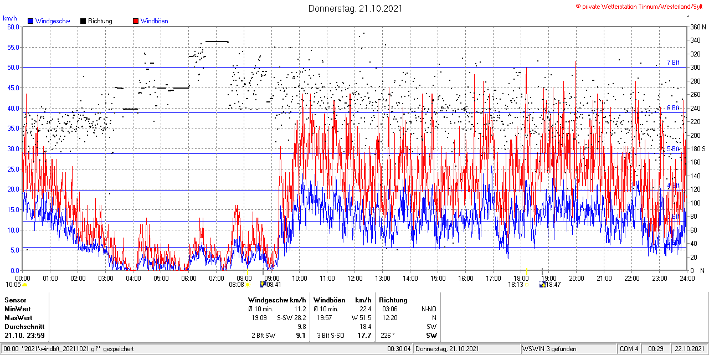709x355 pixels.
Task: Click the 19:57 max gust time
Action: click(324, 318)
